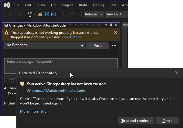The height and width of the screenshot is (128, 183).
Task: Click the Cancel button in dialog
Action: [168, 121]
